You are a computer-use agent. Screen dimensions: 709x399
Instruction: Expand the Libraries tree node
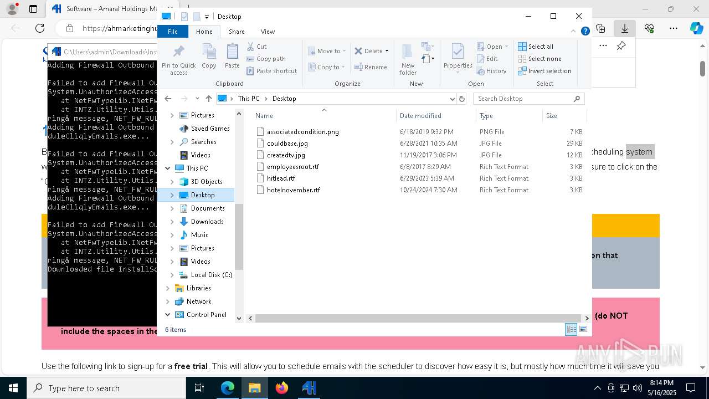pos(168,288)
